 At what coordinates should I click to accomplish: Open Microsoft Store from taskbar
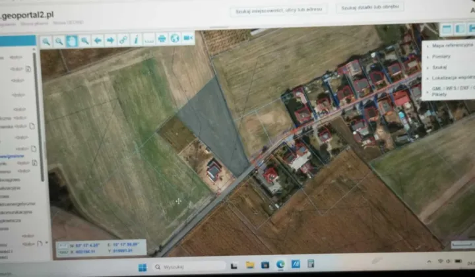265,264
